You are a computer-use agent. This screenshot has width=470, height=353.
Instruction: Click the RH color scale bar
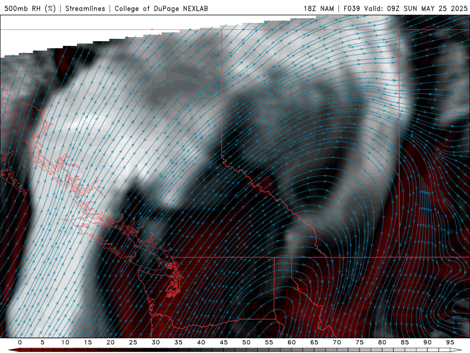pyautogui.click(x=235, y=350)
